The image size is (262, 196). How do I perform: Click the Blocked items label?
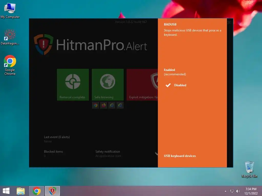pos(53,152)
